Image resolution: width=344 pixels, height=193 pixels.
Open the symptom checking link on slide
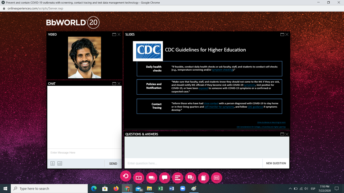coord(222,70)
